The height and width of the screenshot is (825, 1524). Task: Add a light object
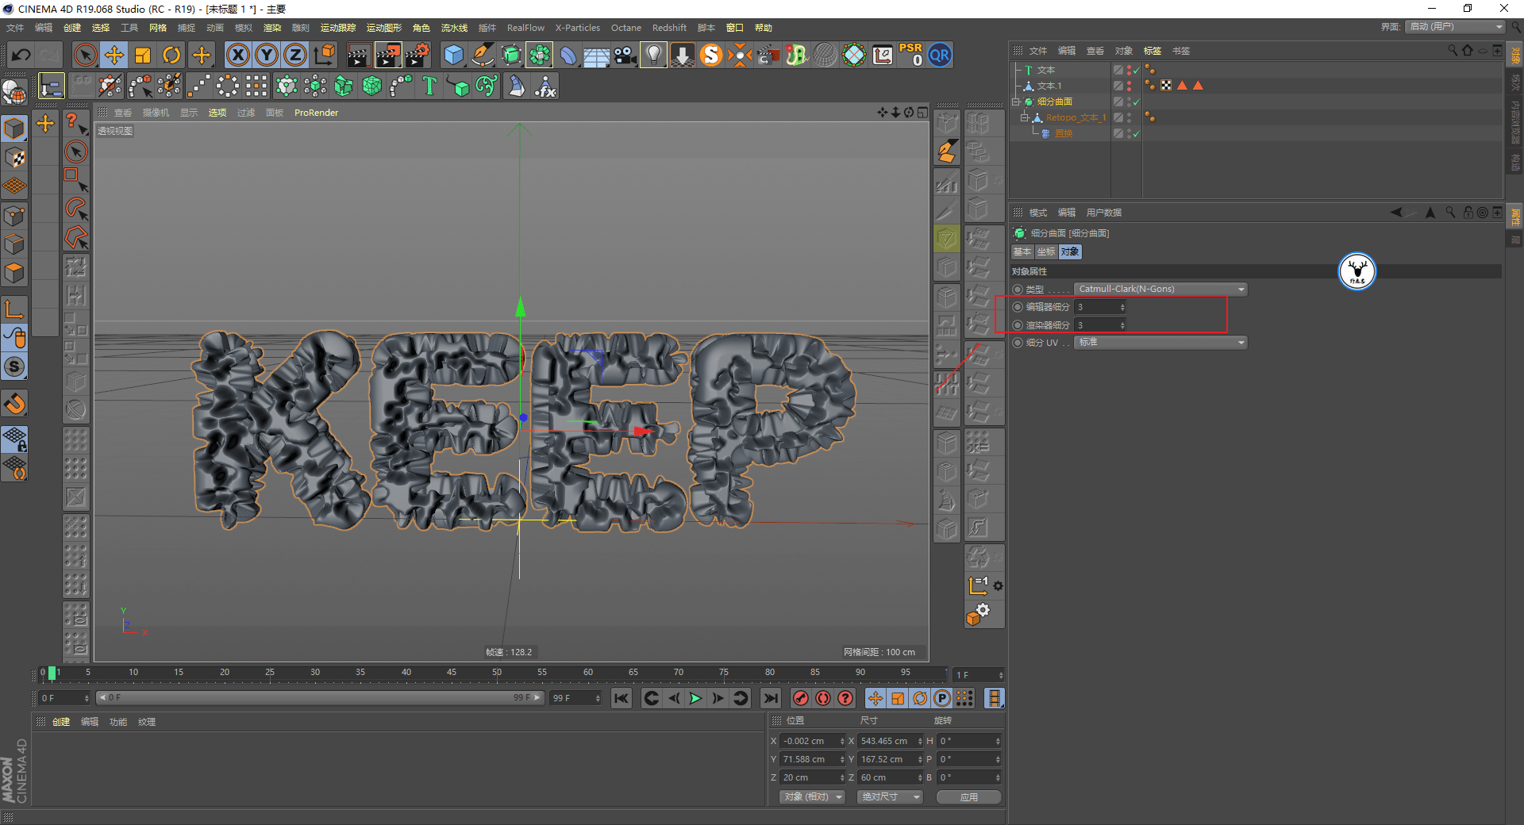point(653,56)
